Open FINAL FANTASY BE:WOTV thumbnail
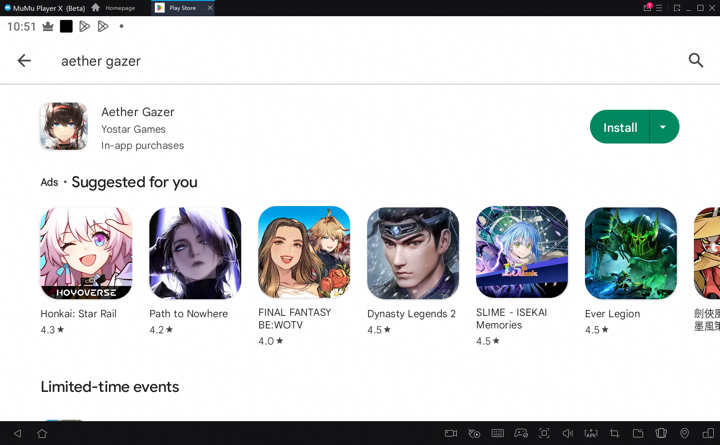 [304, 252]
